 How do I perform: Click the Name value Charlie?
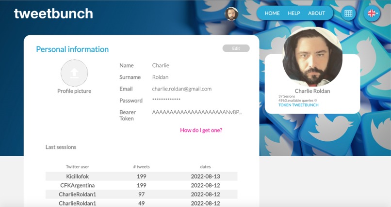(x=161, y=66)
